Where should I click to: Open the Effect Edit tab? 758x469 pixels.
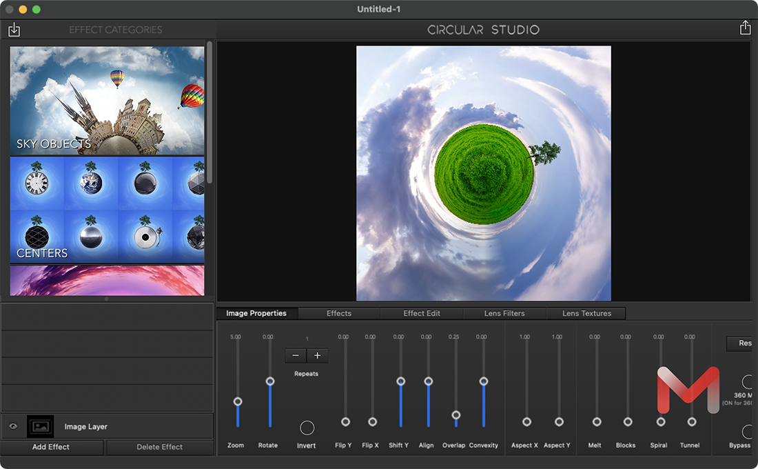point(422,313)
